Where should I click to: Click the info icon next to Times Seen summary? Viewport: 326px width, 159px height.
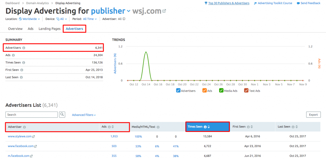pyautogui.click(x=24, y=63)
